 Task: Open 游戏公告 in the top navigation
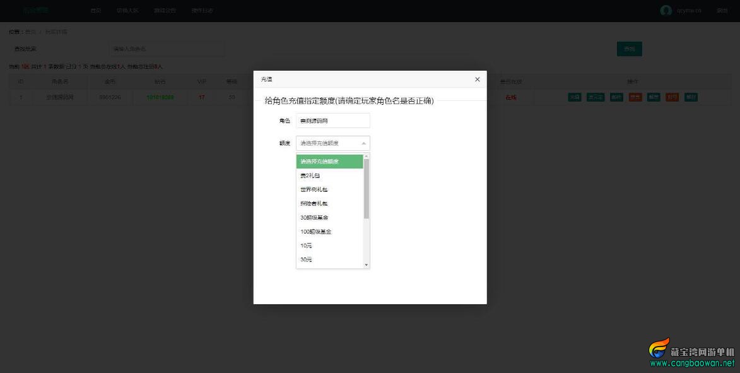pos(165,10)
